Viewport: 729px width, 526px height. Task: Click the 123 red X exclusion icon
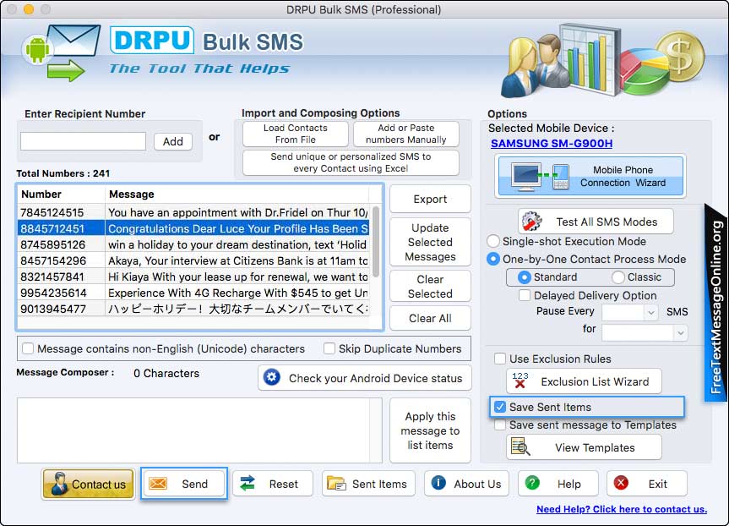point(520,381)
